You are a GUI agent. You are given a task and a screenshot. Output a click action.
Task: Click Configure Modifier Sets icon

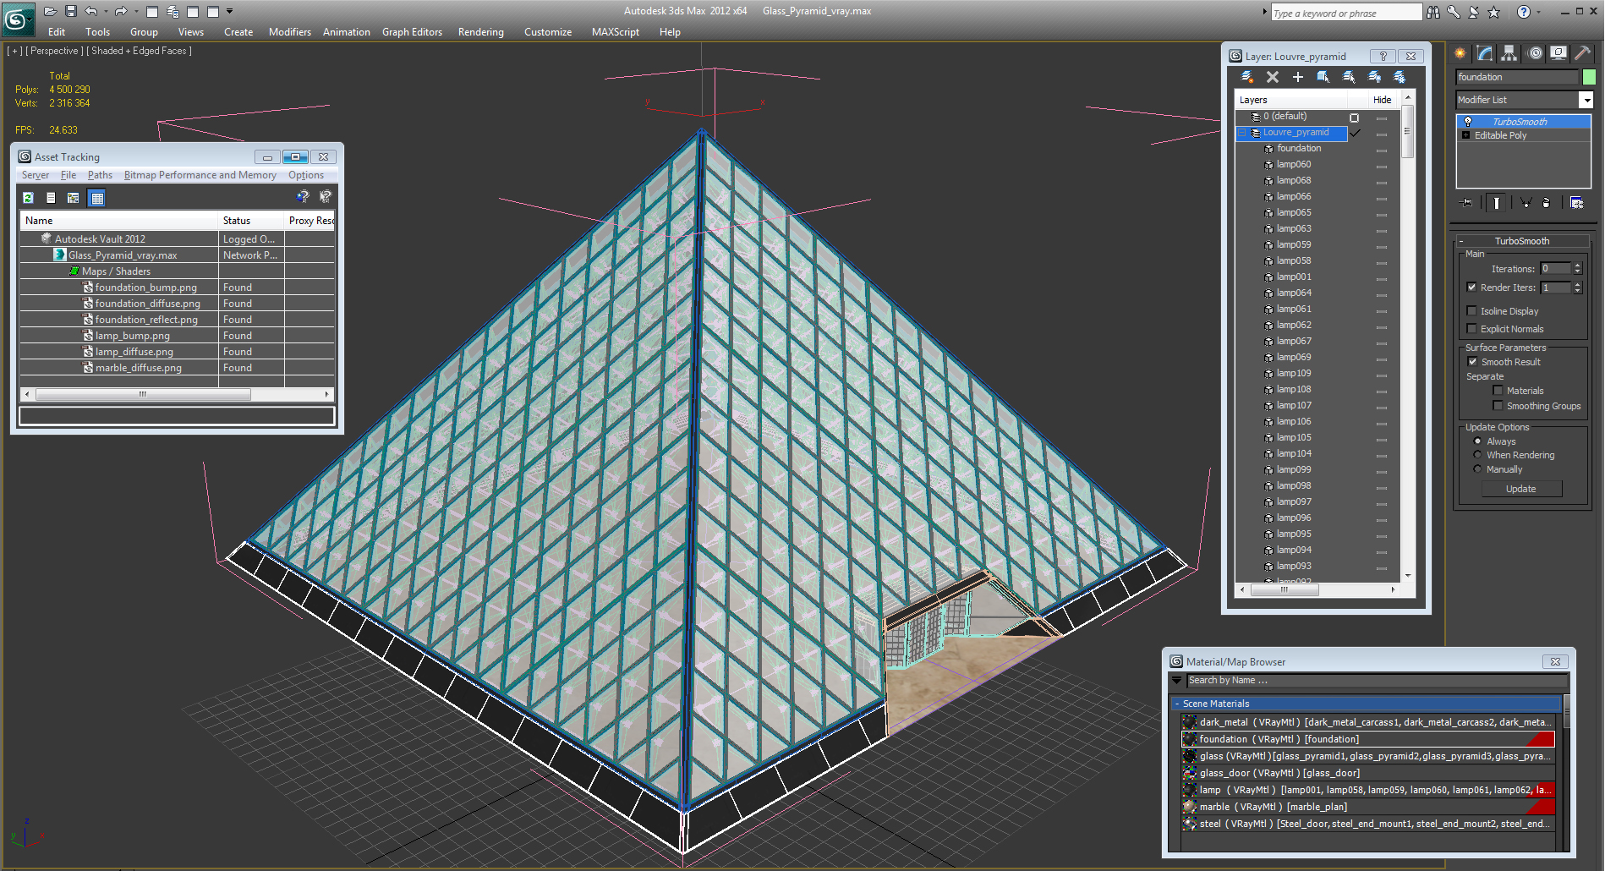click(1576, 203)
